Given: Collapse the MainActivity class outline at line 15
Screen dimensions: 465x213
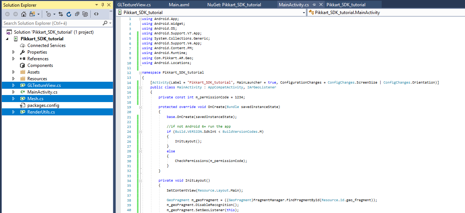Looking at the screenshot, I should (x=140, y=87).
